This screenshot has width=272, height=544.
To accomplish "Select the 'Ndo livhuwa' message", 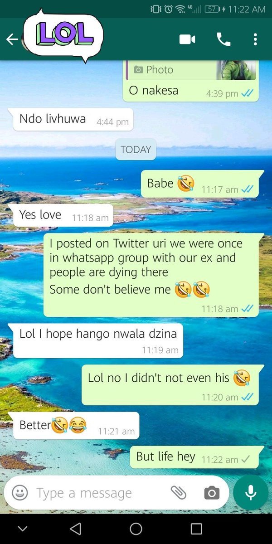I will 73,120.
